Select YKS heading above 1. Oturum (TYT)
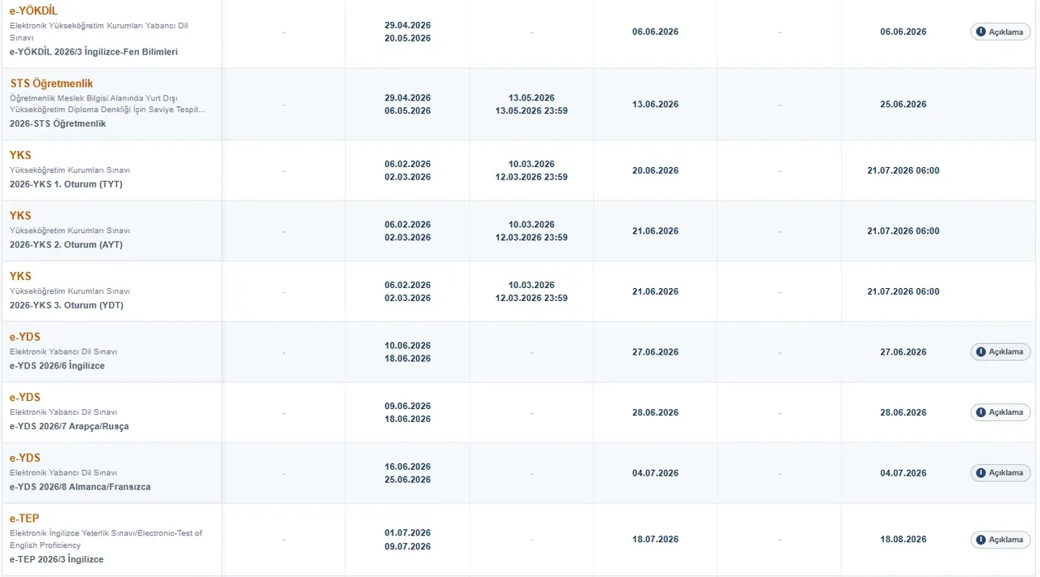The width and height of the screenshot is (1040, 577). pos(20,155)
